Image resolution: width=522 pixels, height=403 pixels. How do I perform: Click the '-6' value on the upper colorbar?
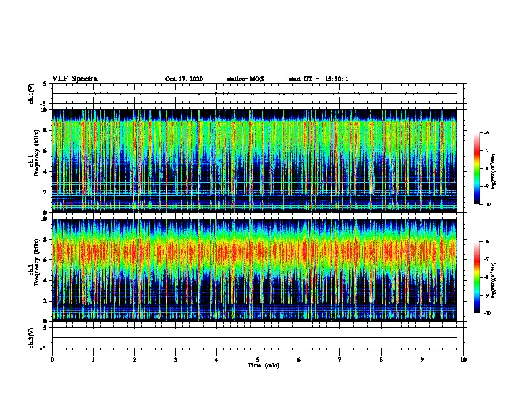(486, 132)
